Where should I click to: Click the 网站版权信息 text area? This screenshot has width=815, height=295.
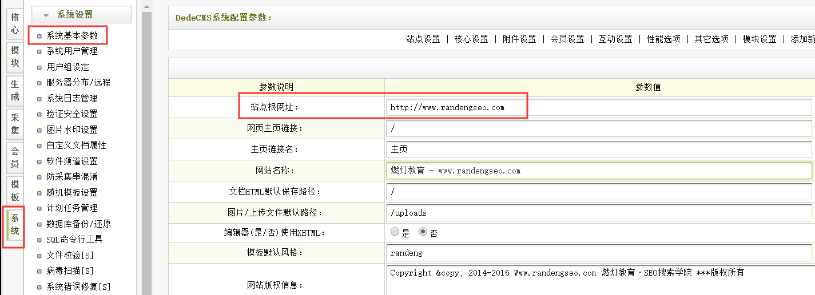tap(601, 280)
